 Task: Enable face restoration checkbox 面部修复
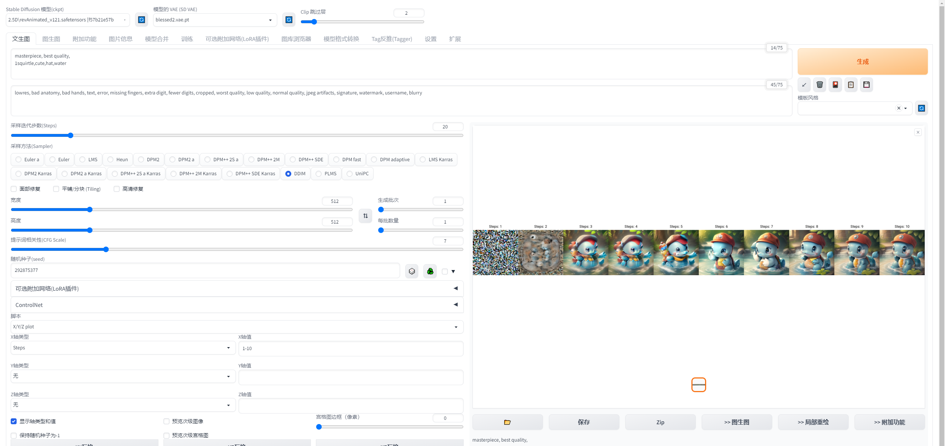(x=14, y=189)
